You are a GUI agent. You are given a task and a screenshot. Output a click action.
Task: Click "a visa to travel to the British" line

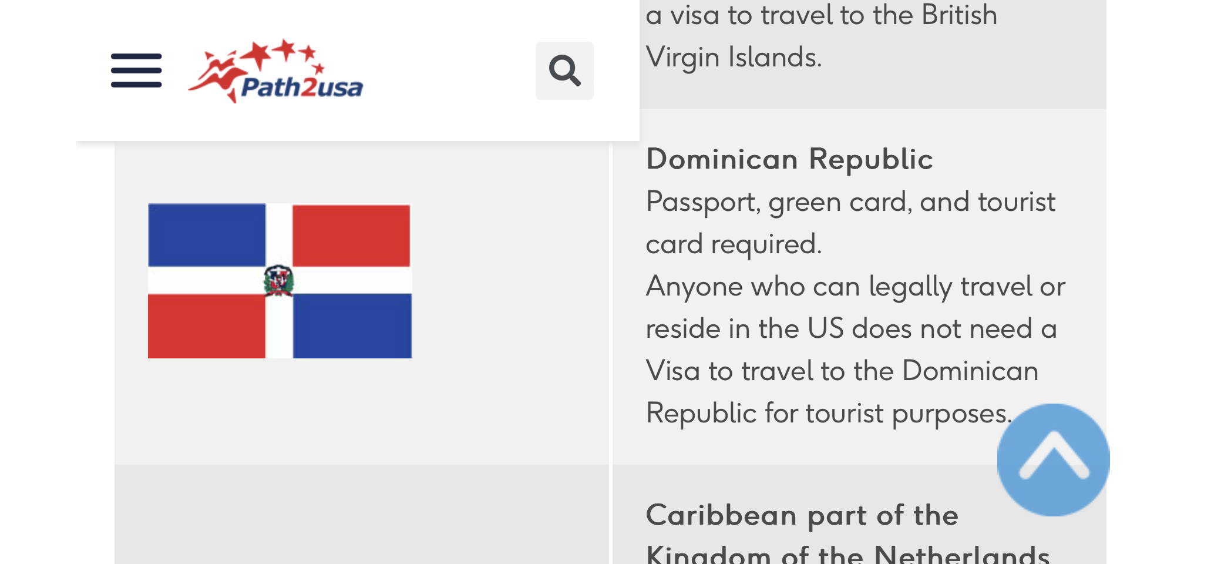[822, 15]
